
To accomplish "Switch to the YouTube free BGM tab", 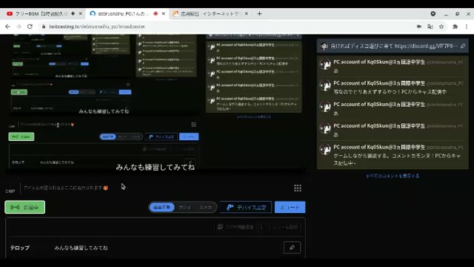I will (x=41, y=13).
